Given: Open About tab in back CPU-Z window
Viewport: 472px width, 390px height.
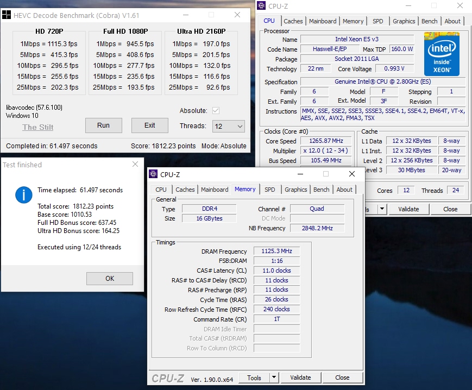Looking at the screenshot, I should click(452, 21).
